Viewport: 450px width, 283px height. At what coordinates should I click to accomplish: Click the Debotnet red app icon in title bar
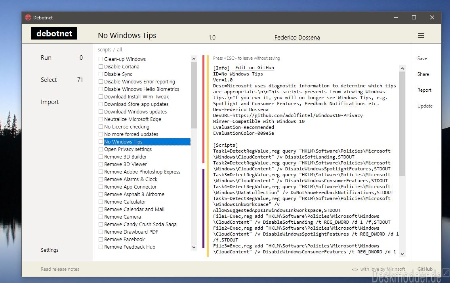pos(28,17)
